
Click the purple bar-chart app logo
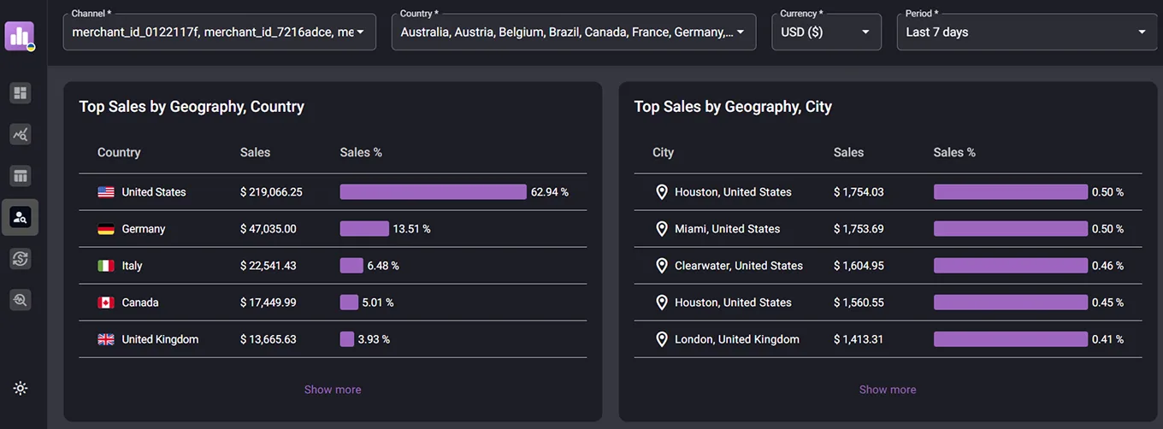click(x=19, y=36)
